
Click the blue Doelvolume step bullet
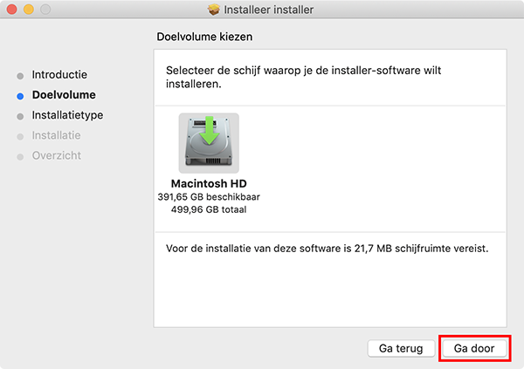[20, 95]
